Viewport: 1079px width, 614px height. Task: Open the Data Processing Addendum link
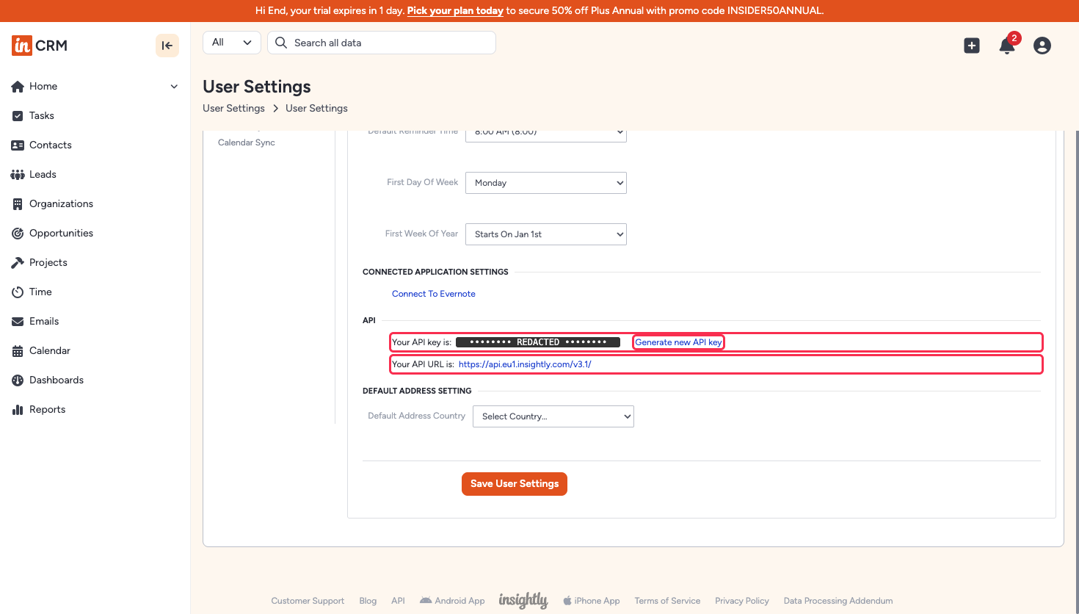click(x=838, y=601)
